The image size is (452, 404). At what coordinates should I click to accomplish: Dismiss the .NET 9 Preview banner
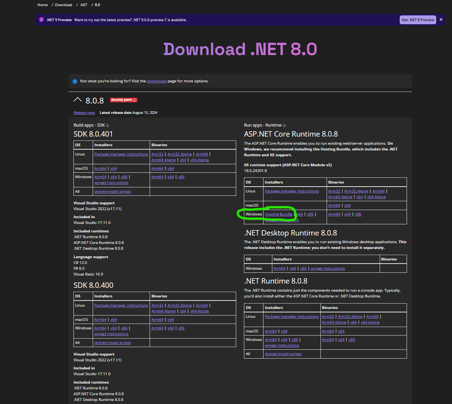tap(441, 20)
